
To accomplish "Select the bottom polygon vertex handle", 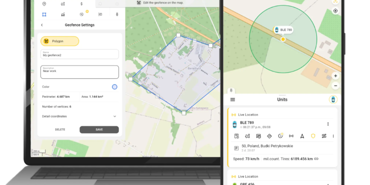I will pyautogui.click(x=184, y=113).
